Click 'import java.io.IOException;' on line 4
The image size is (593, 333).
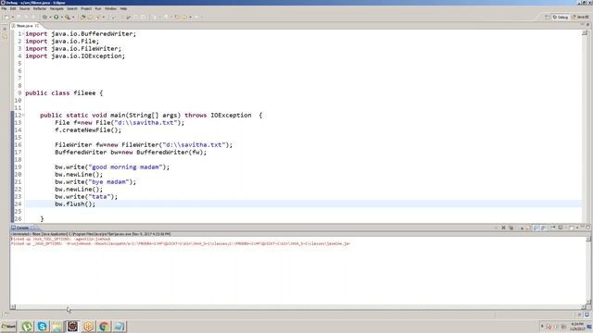pyautogui.click(x=75, y=55)
